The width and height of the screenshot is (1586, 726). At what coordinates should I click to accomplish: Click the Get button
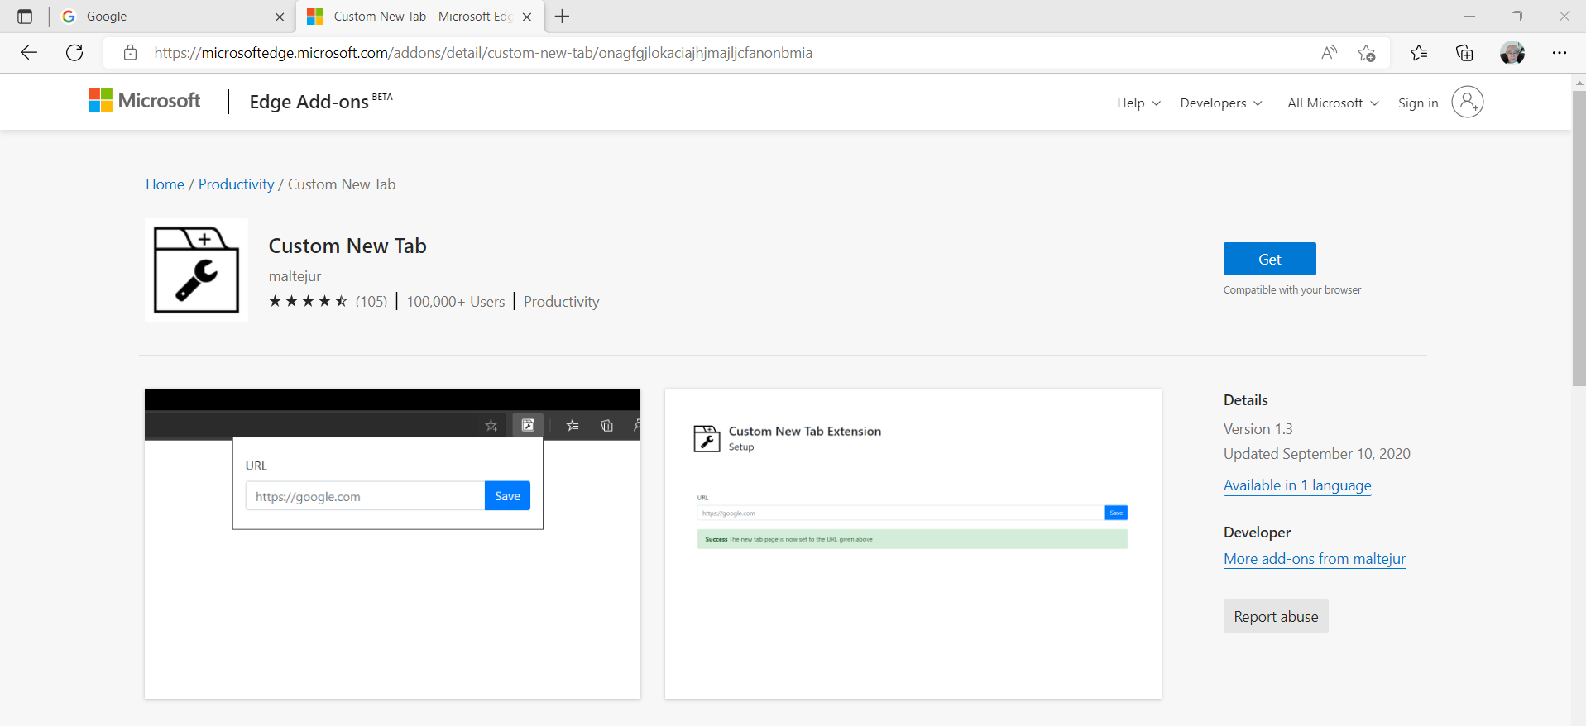point(1269,259)
